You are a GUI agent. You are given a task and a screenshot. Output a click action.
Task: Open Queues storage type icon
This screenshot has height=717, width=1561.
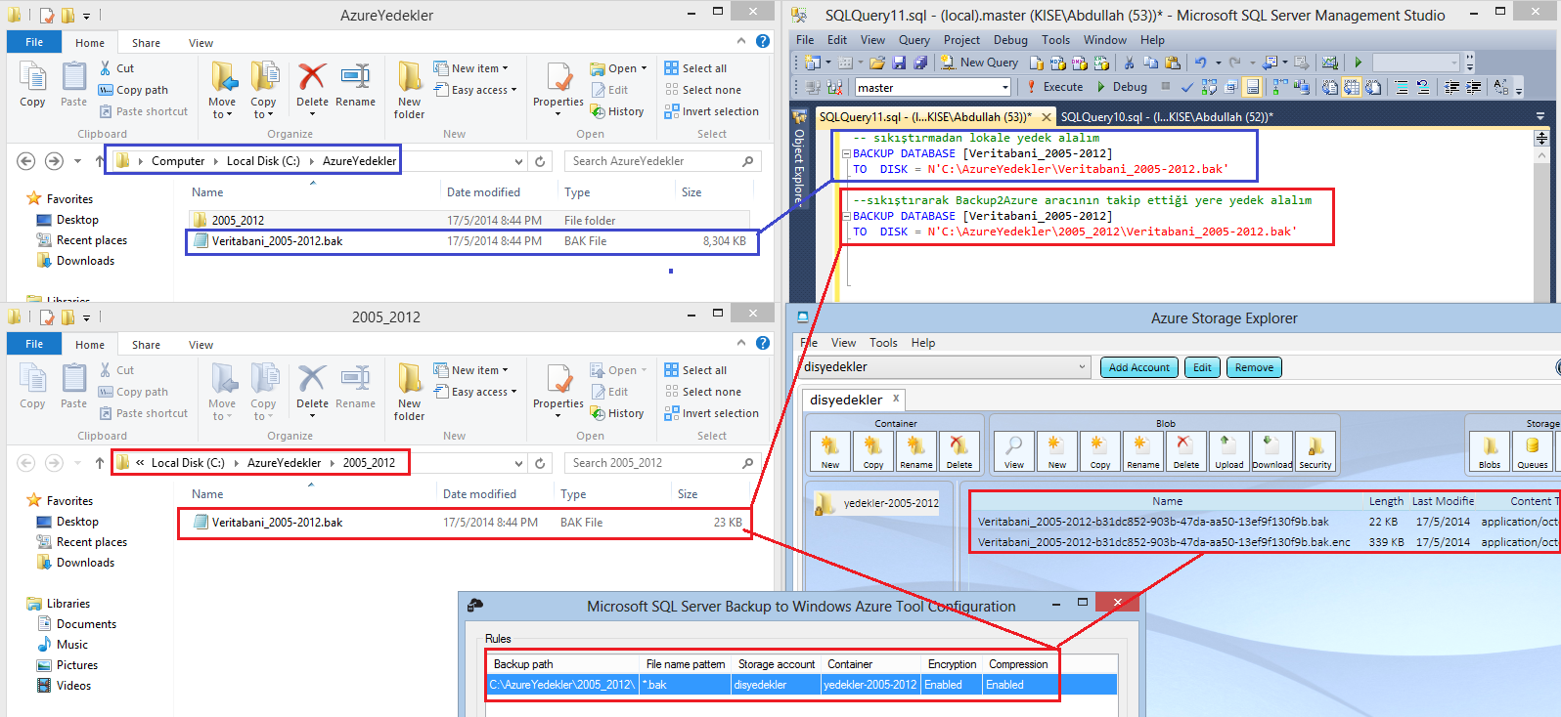point(1533,451)
